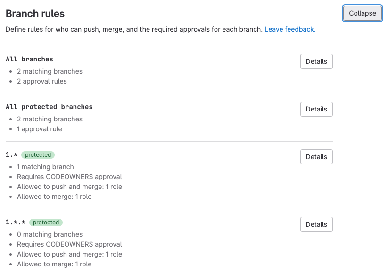Viewport: 388px width, 274px height.
Task: Open Details of the 1.* branch rule
Action: point(316,157)
